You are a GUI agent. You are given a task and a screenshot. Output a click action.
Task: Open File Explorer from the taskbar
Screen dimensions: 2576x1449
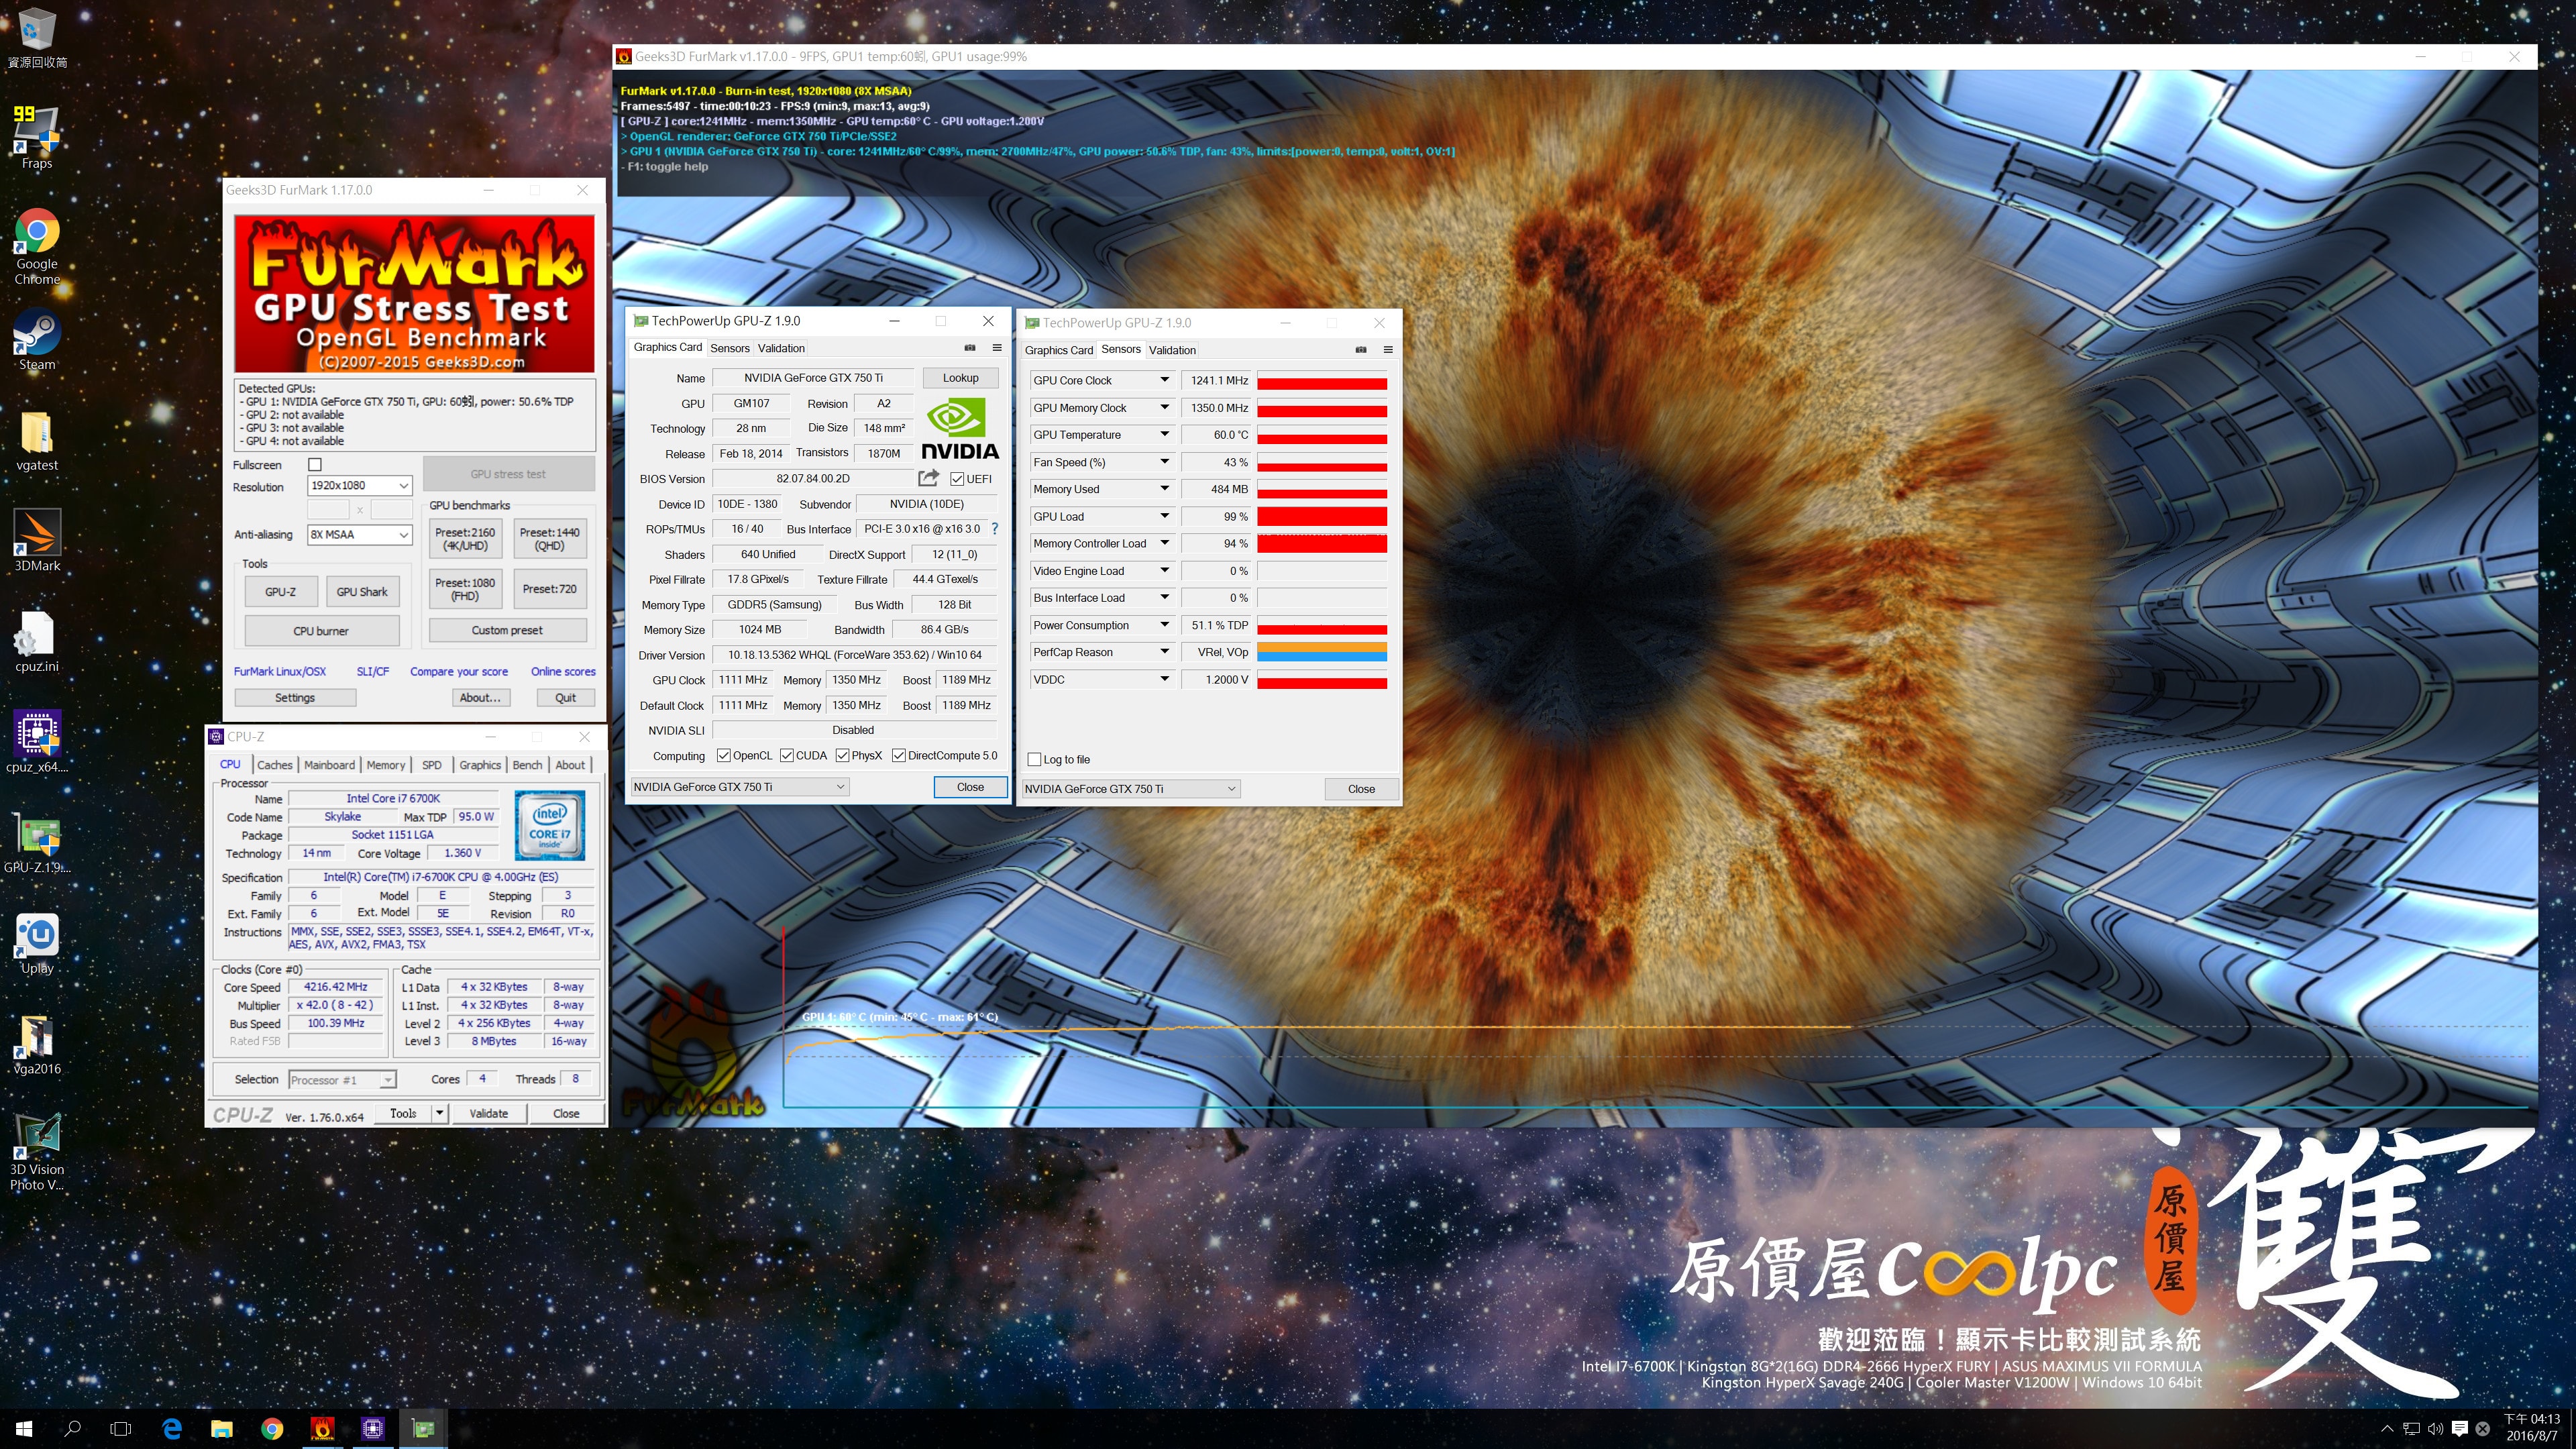pyautogui.click(x=222, y=1429)
